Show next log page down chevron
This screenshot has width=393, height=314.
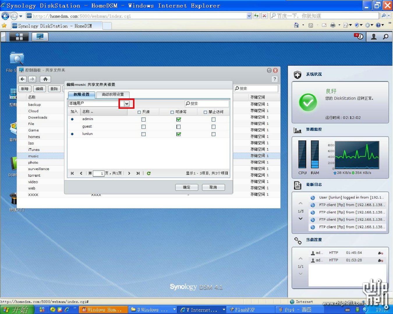tap(301, 219)
